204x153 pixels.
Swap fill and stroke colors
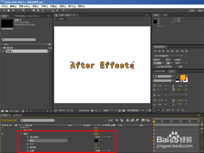pyautogui.click(x=187, y=76)
